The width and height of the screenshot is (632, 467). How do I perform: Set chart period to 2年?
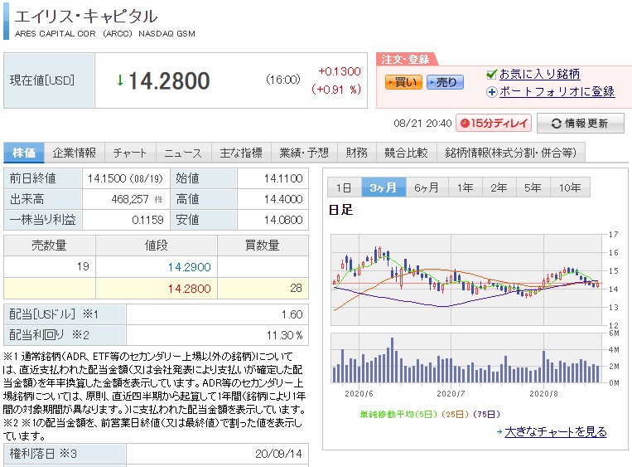(x=499, y=187)
